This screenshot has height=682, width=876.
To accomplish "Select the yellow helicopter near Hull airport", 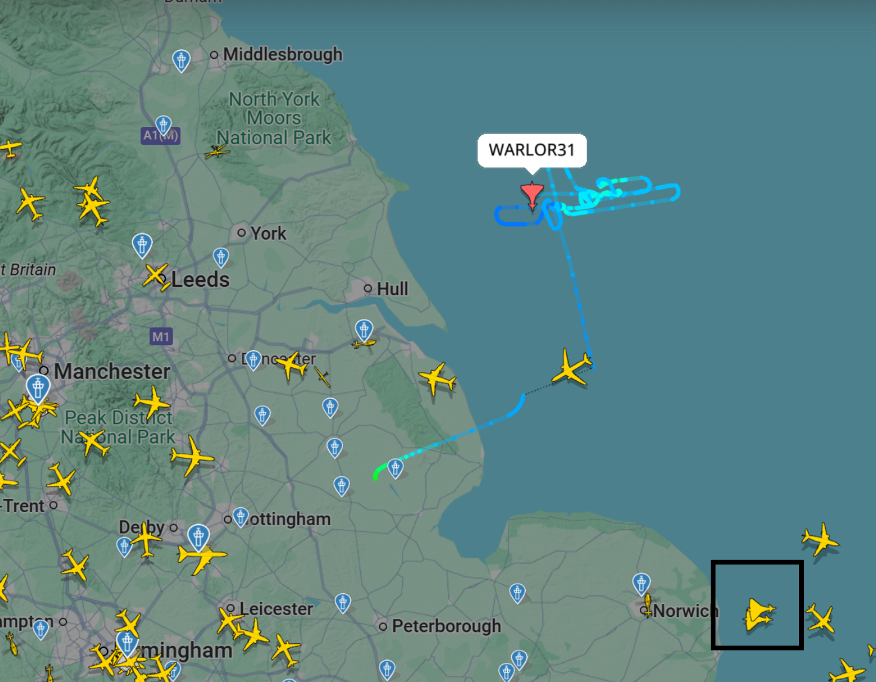I will 364,343.
